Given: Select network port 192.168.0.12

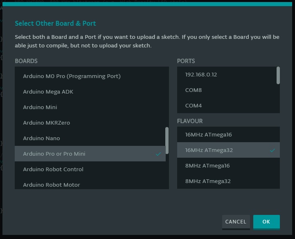Looking at the screenshot, I should 201,74.
